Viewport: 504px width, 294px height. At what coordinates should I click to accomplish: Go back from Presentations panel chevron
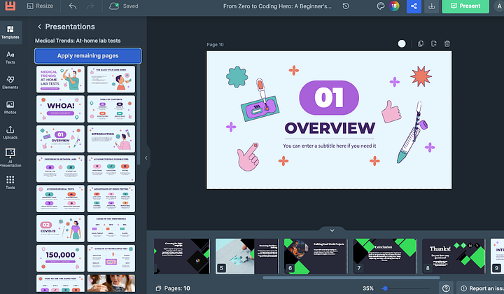pyautogui.click(x=39, y=27)
